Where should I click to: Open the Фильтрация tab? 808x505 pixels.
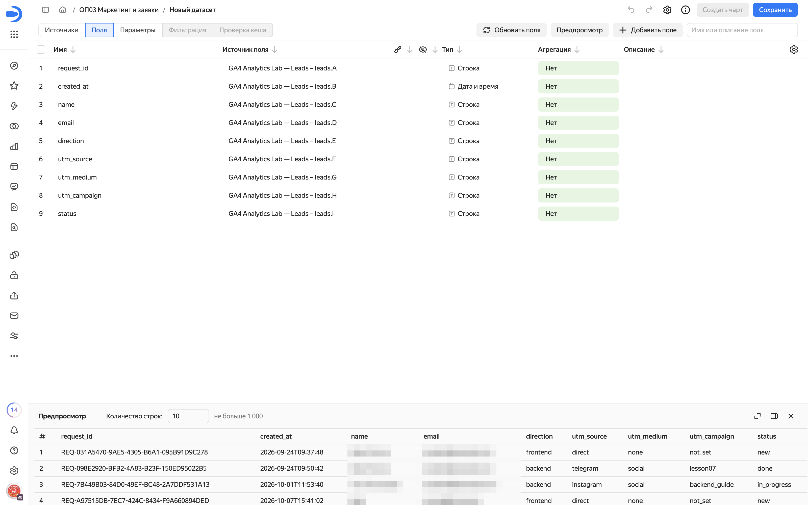pyautogui.click(x=187, y=30)
